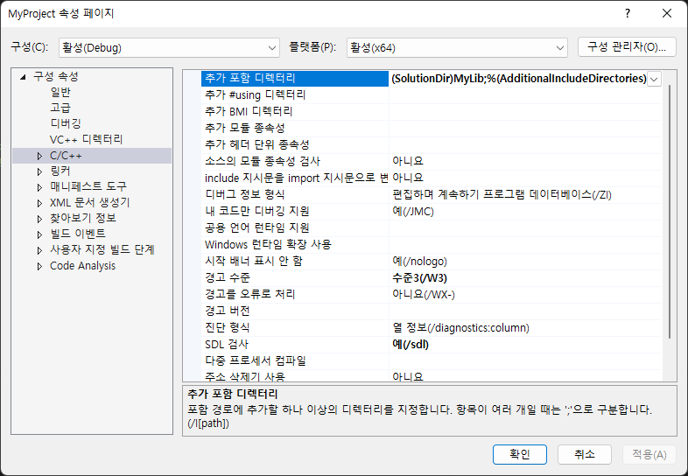
Task: Click the property grid vertical scrollbar
Action: pos(669,212)
